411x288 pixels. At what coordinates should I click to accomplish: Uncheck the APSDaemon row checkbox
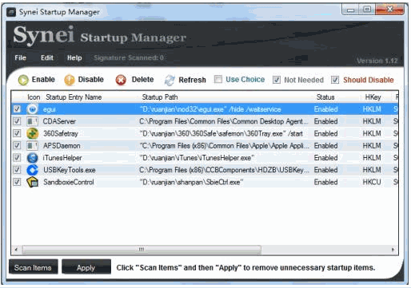coord(17,145)
